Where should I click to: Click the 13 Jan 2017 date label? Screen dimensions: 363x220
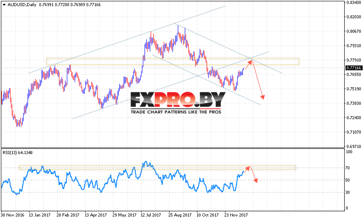point(40,215)
